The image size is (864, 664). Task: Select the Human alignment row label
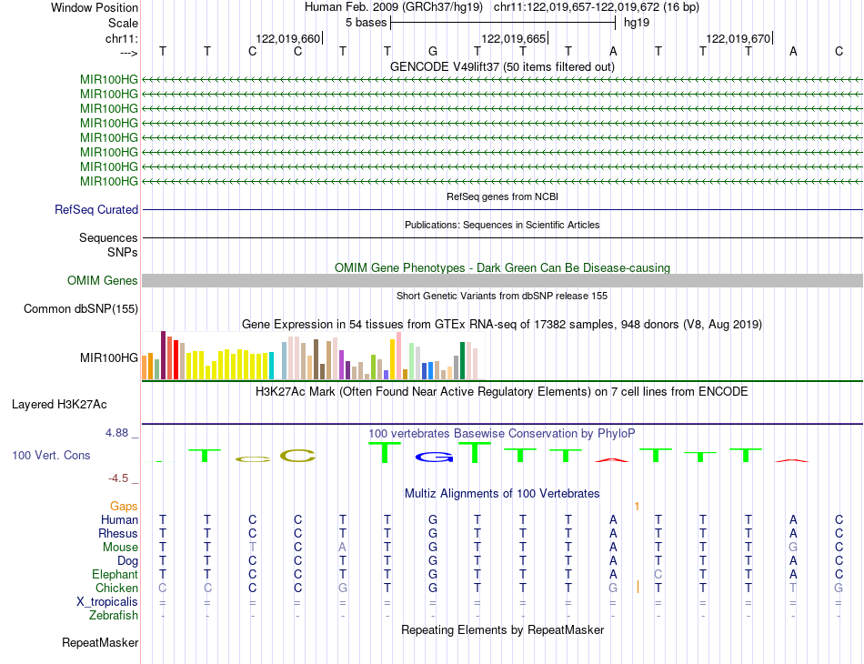(x=119, y=520)
